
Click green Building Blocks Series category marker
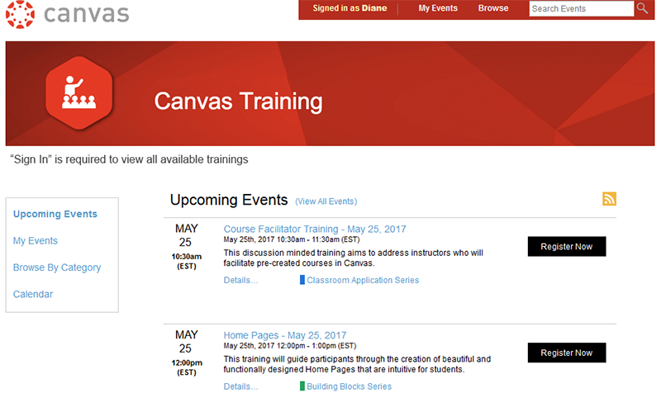coord(302,386)
